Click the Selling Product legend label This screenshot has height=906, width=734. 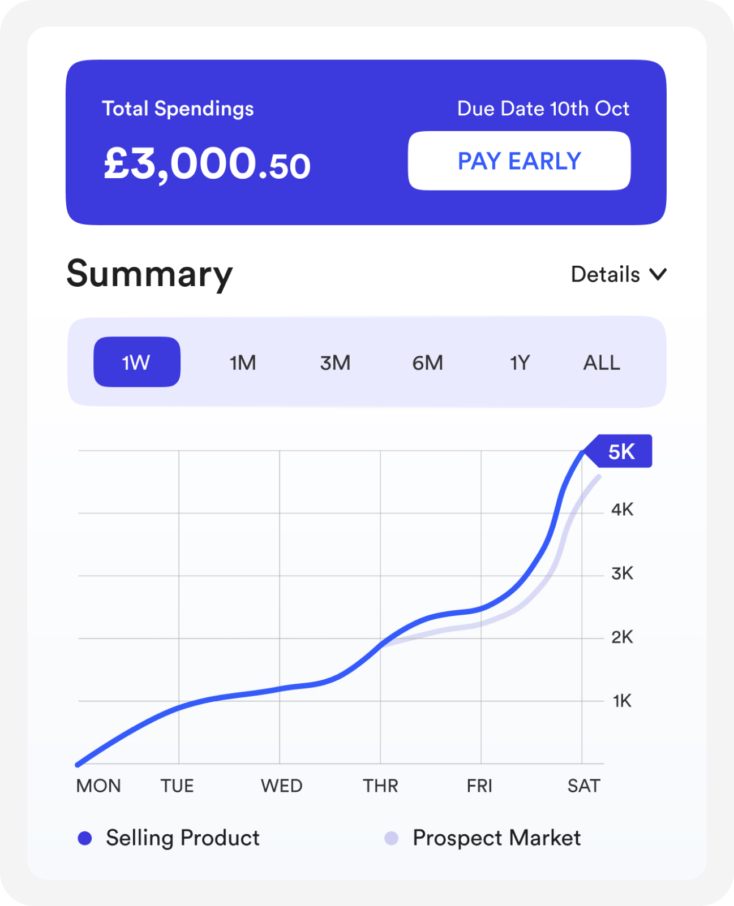click(x=183, y=838)
